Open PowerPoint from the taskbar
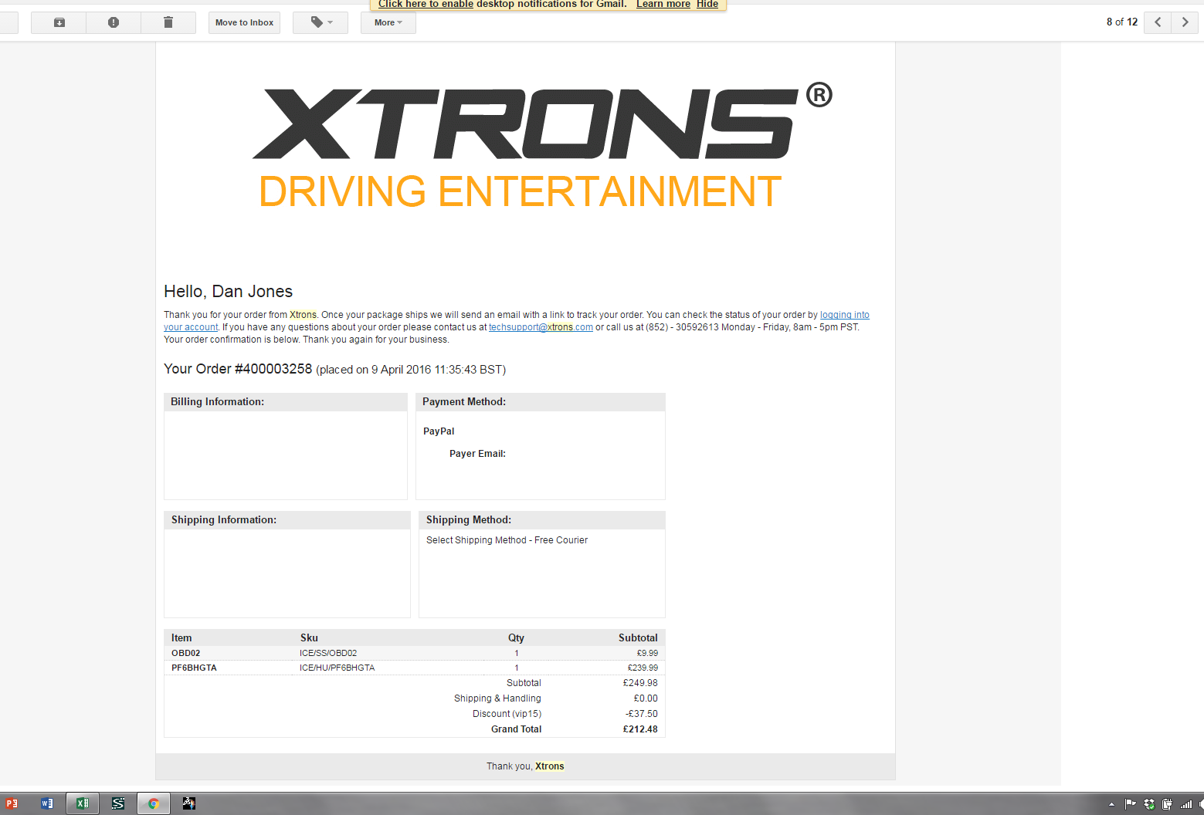Viewport: 1204px width, 815px height. coord(12,803)
